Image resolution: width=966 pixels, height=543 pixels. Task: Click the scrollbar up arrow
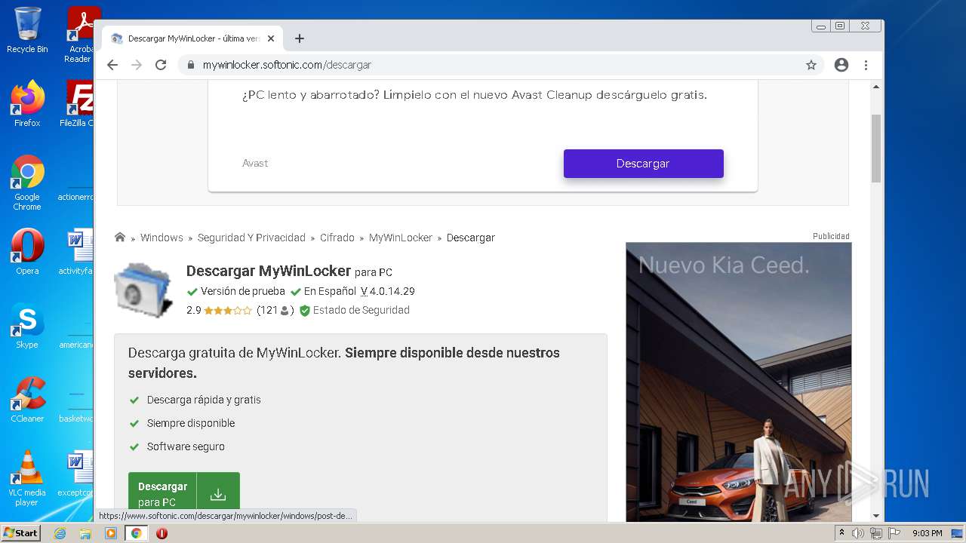coord(876,86)
